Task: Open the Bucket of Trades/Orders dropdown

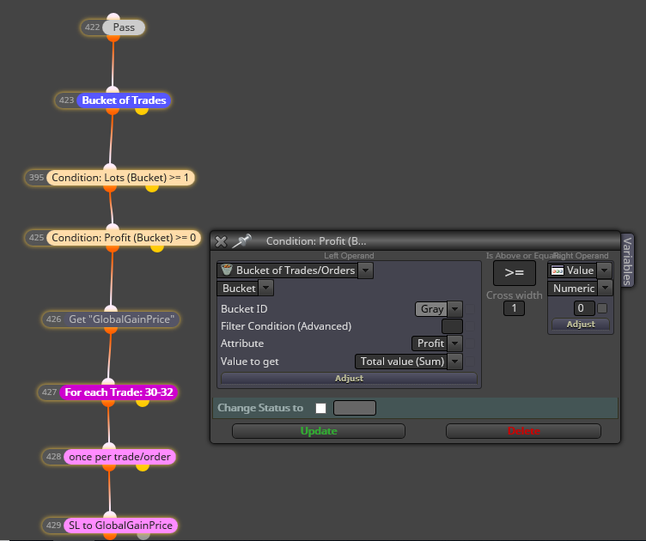Action: (x=366, y=270)
